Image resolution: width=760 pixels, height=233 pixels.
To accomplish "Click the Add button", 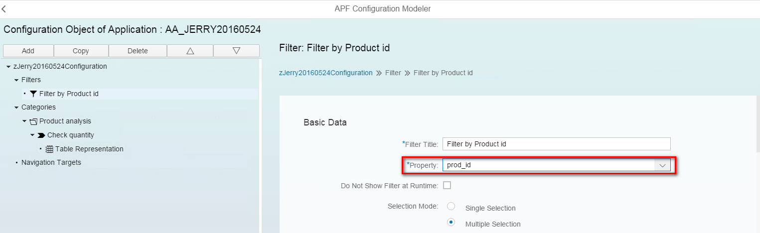I will click(28, 51).
